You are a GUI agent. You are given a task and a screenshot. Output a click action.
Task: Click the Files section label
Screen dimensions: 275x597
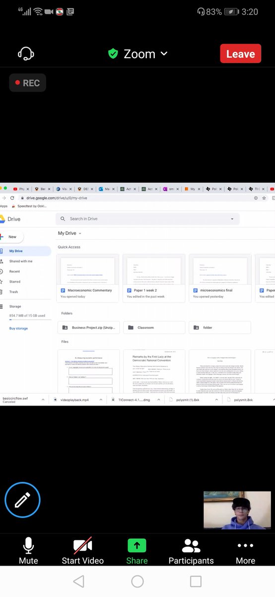click(65, 342)
